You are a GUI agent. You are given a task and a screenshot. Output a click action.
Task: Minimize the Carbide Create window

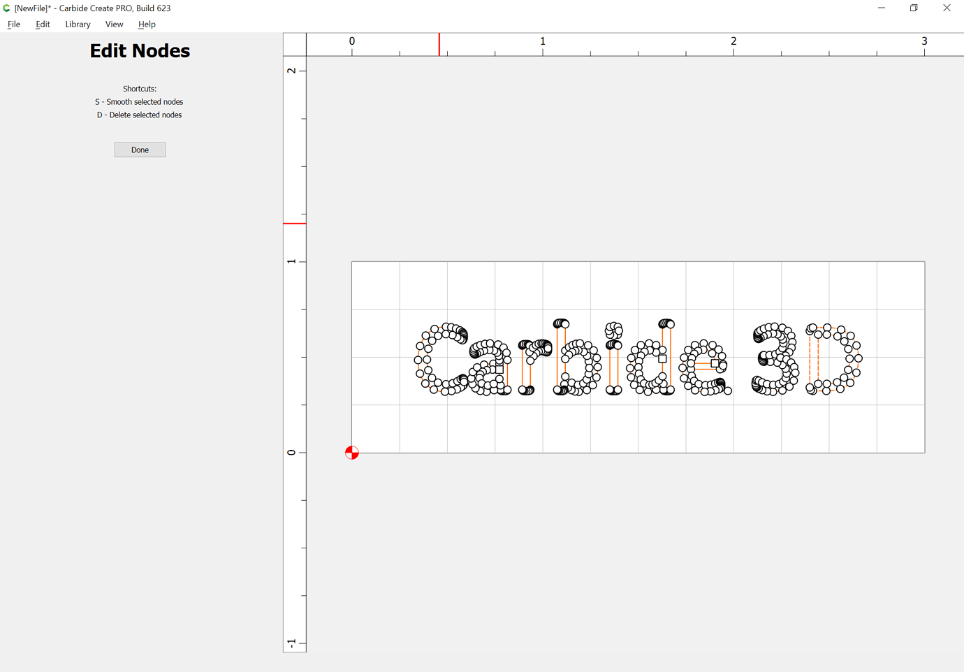point(882,8)
